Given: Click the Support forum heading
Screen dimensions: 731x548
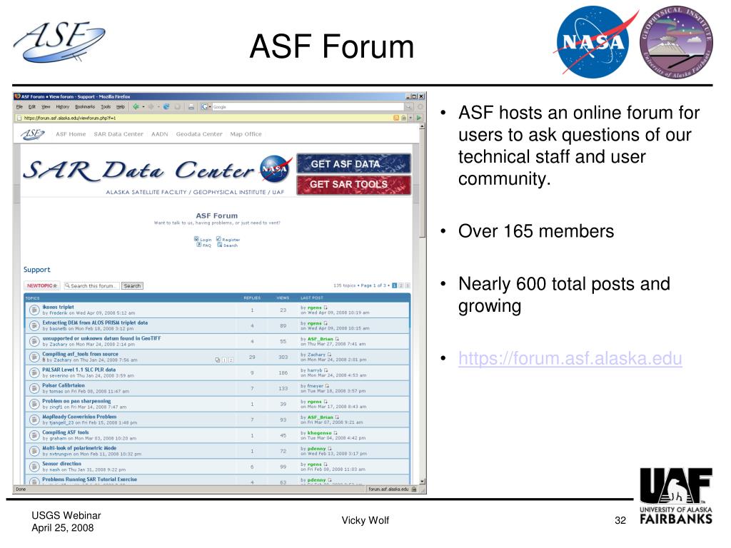Looking at the screenshot, I should coord(37,269).
